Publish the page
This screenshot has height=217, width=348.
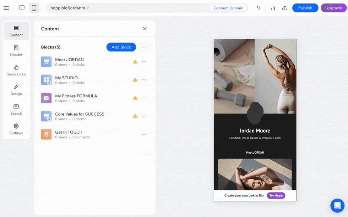[x=305, y=8]
